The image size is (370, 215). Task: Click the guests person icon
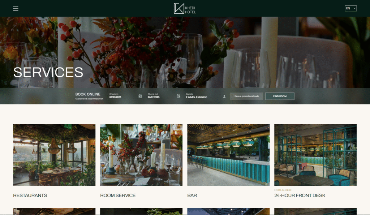click(224, 96)
